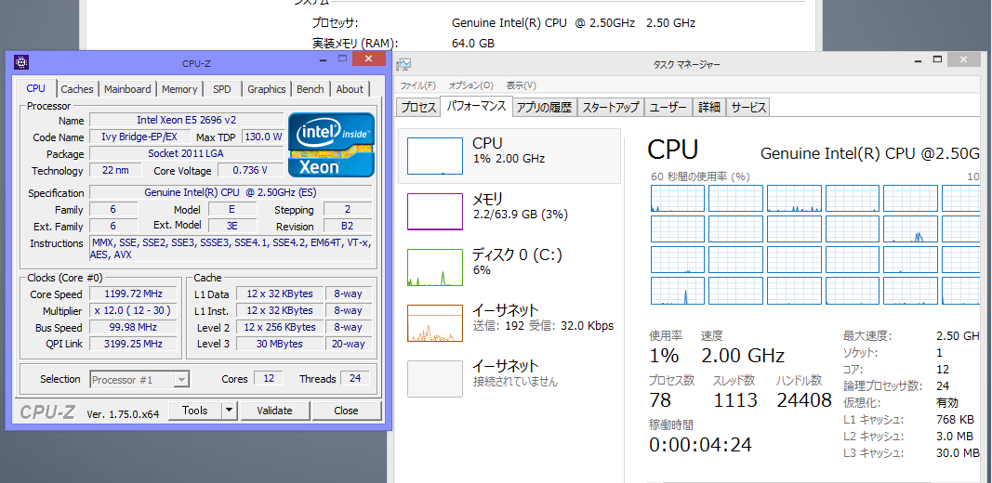Open the オプション(O) menu in Task Manager
The image size is (992, 483).
[470, 85]
